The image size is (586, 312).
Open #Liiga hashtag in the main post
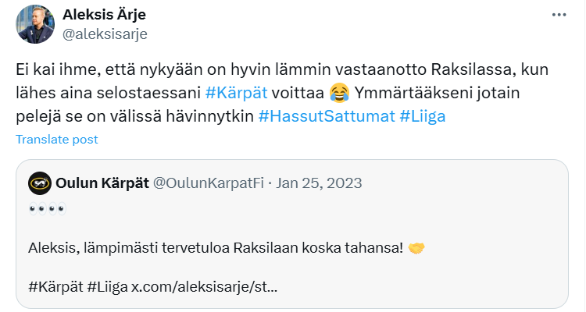[424, 116]
